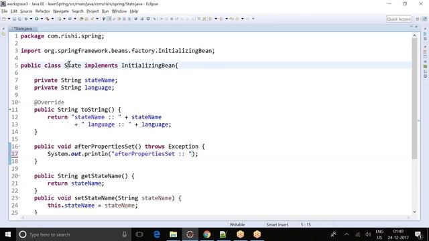Toggle the highlighted Mark Occurrences toolbar button

[109, 19]
